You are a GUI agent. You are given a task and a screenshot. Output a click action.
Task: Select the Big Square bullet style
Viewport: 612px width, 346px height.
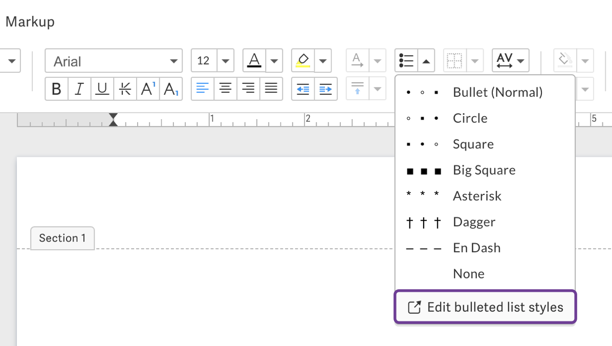pyautogui.click(x=484, y=169)
